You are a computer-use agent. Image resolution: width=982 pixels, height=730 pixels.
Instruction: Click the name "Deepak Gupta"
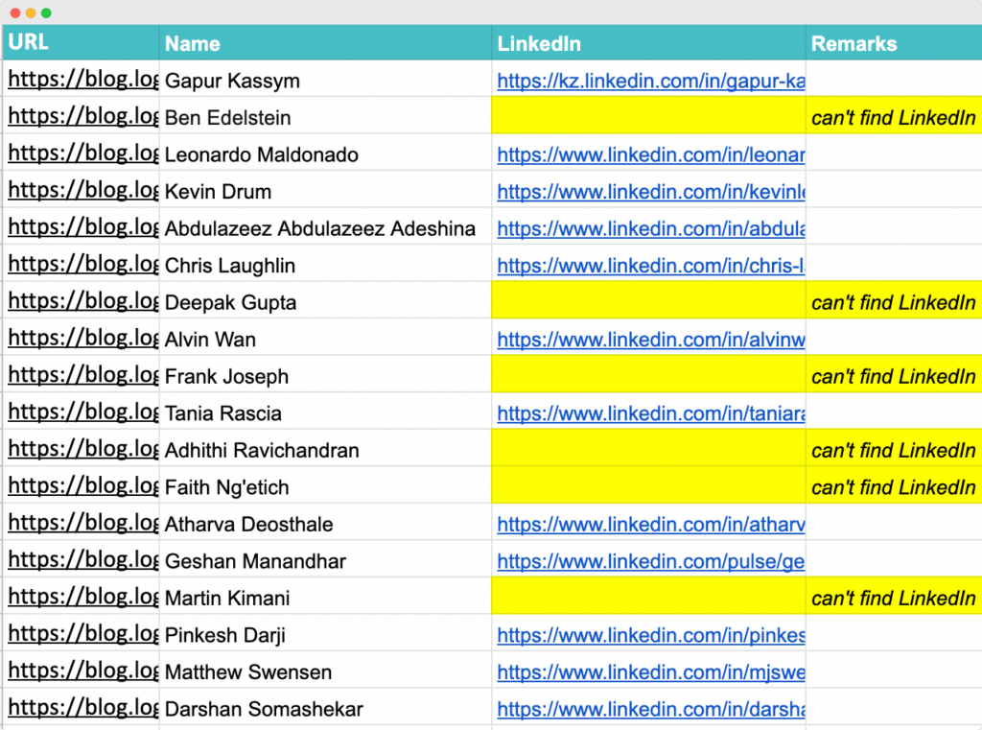point(230,303)
